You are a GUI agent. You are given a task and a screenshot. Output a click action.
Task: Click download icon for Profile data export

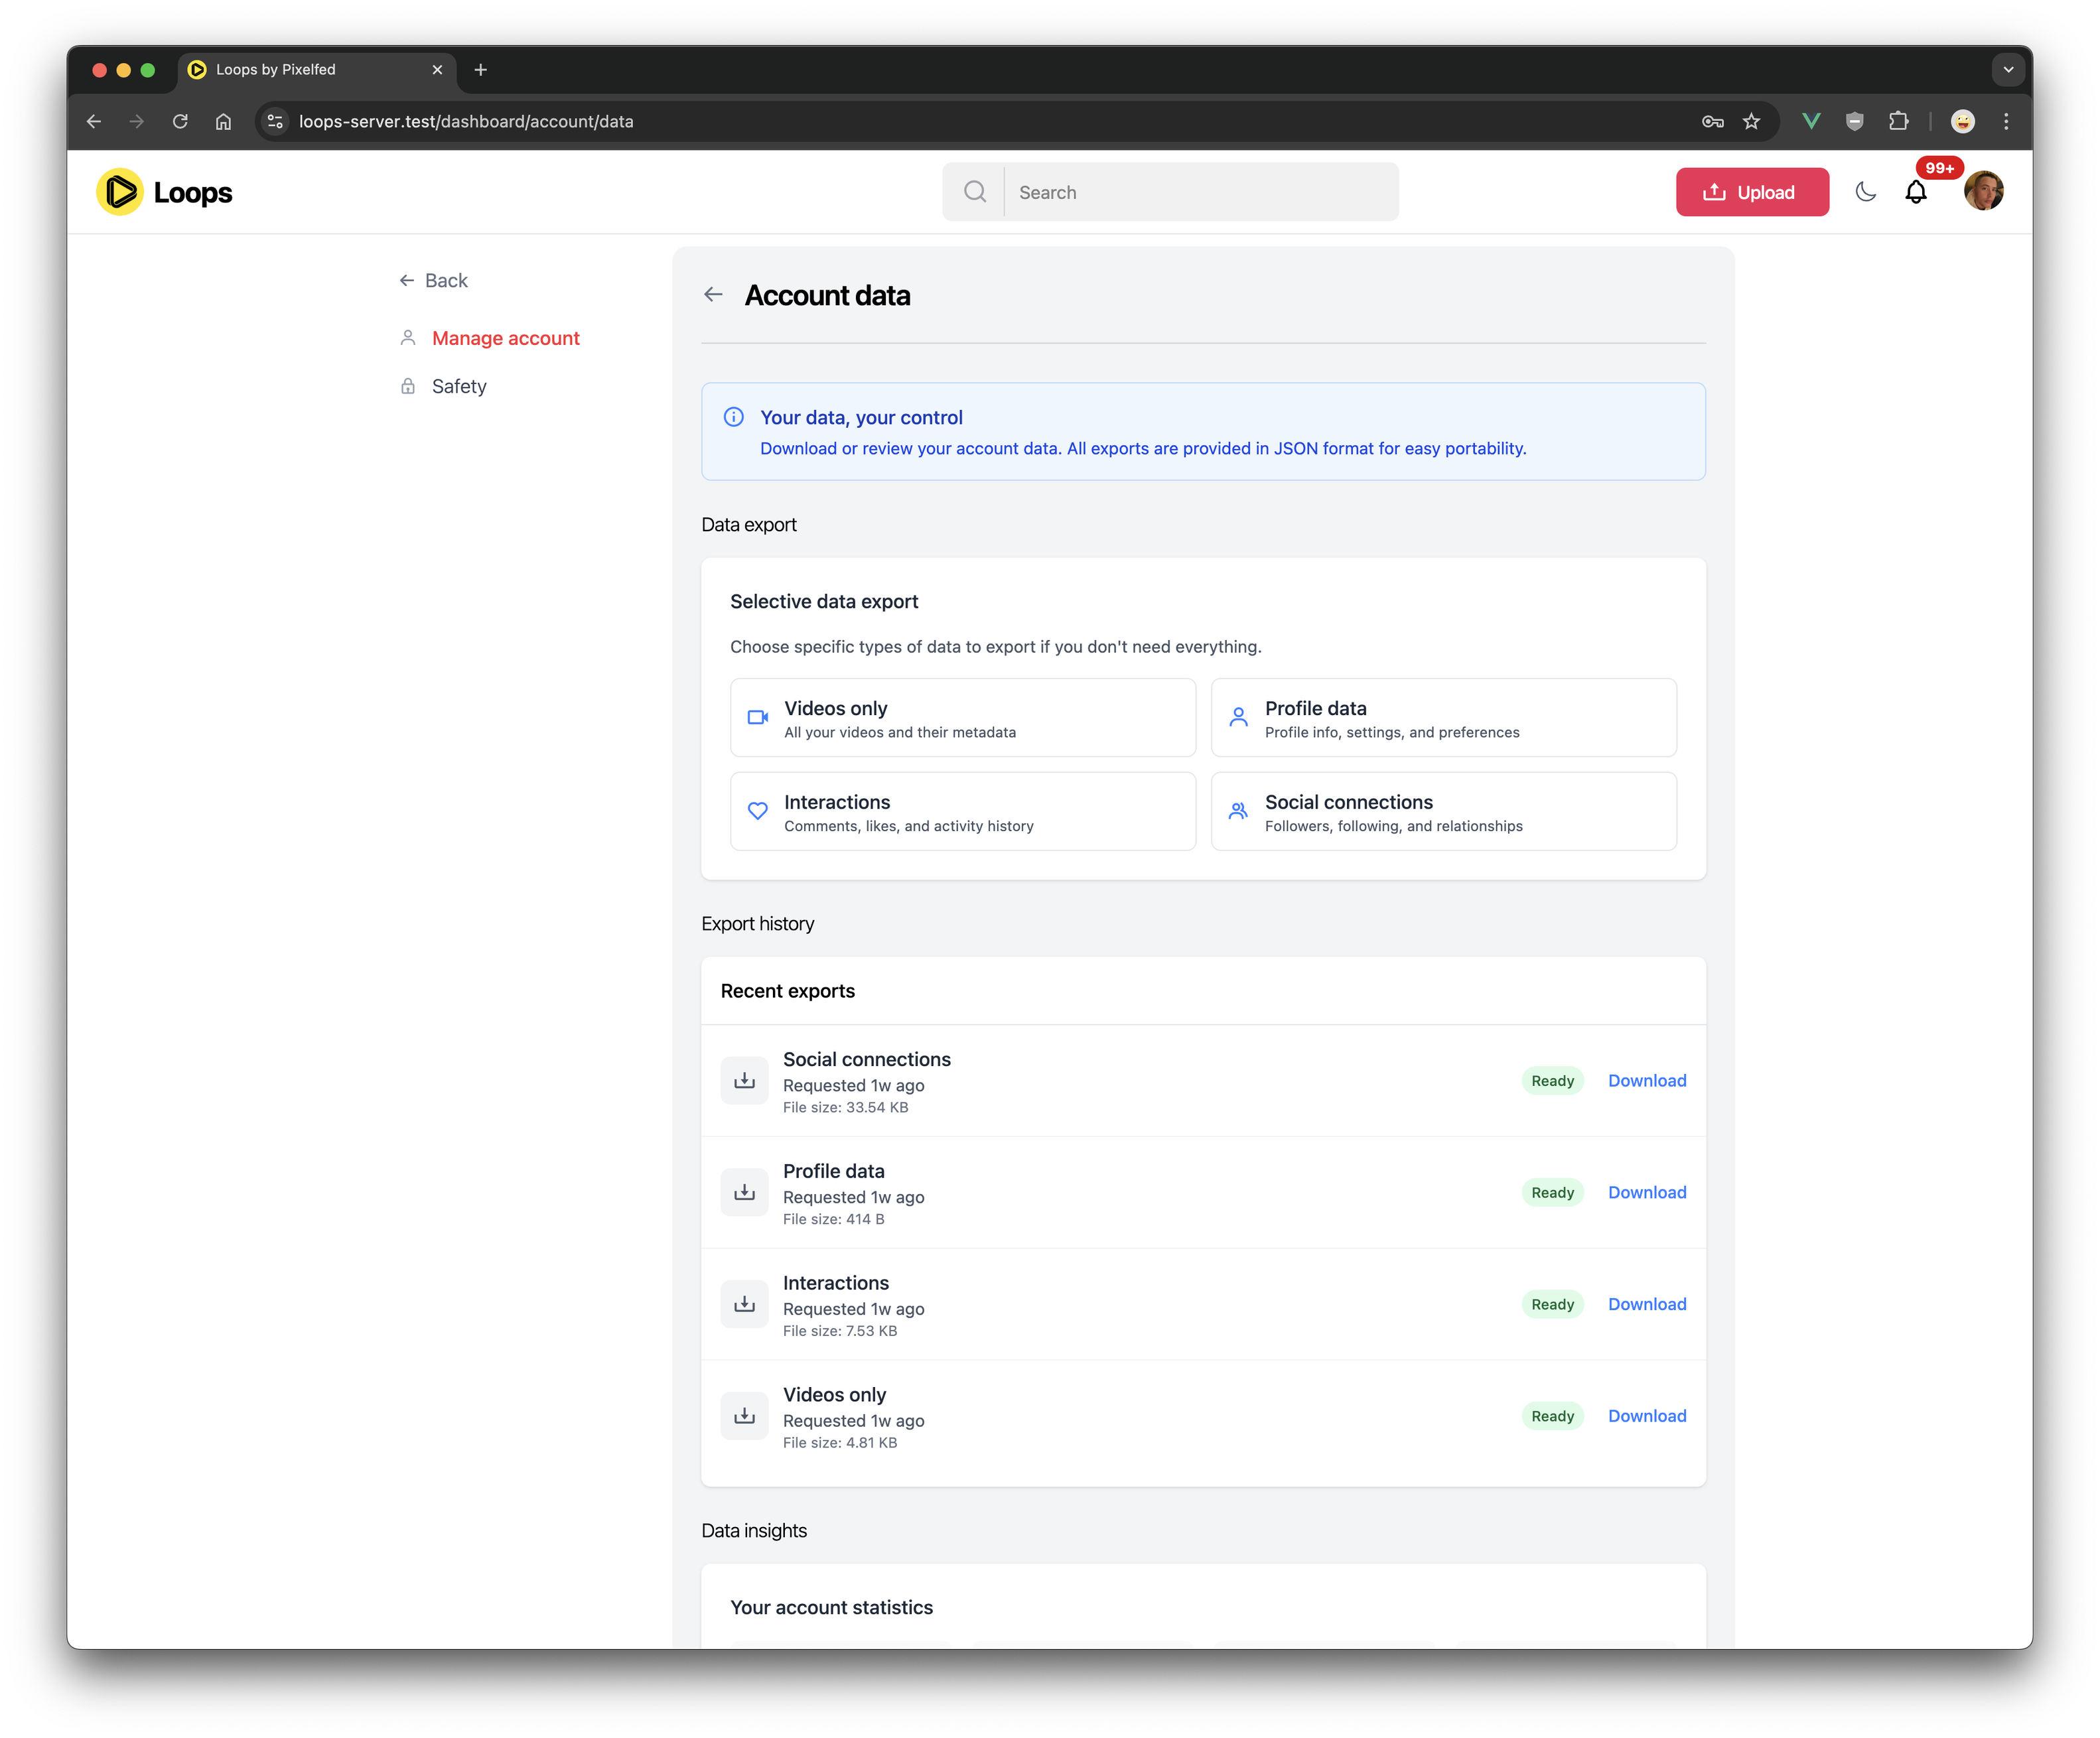point(745,1193)
